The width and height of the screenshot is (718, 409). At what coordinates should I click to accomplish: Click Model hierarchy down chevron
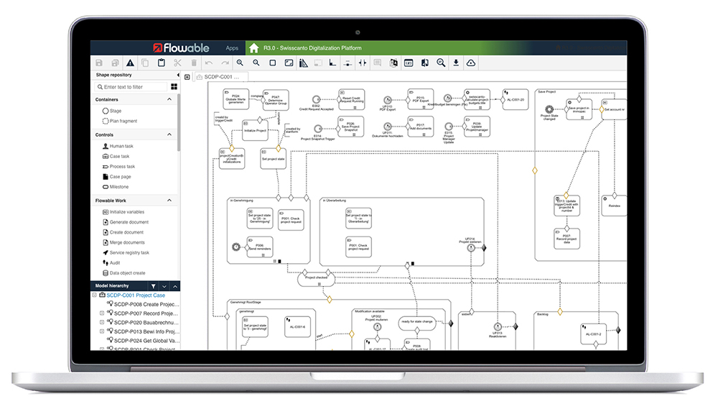pos(164,286)
